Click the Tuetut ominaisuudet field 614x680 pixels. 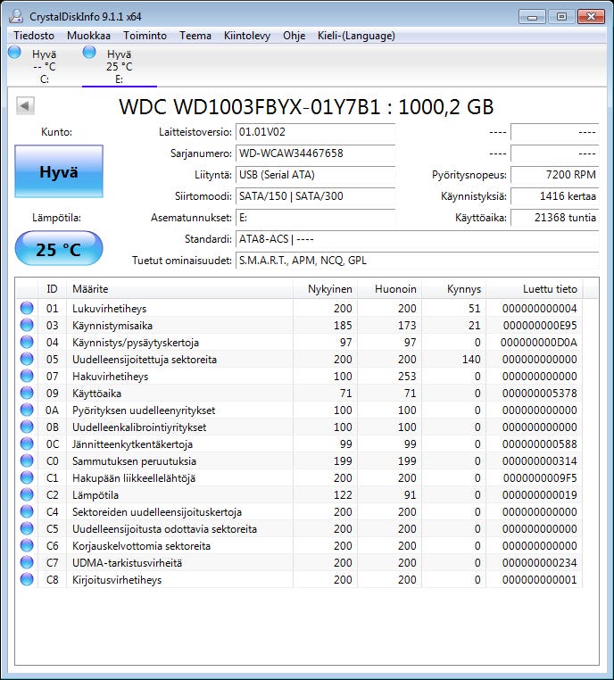pos(417,261)
